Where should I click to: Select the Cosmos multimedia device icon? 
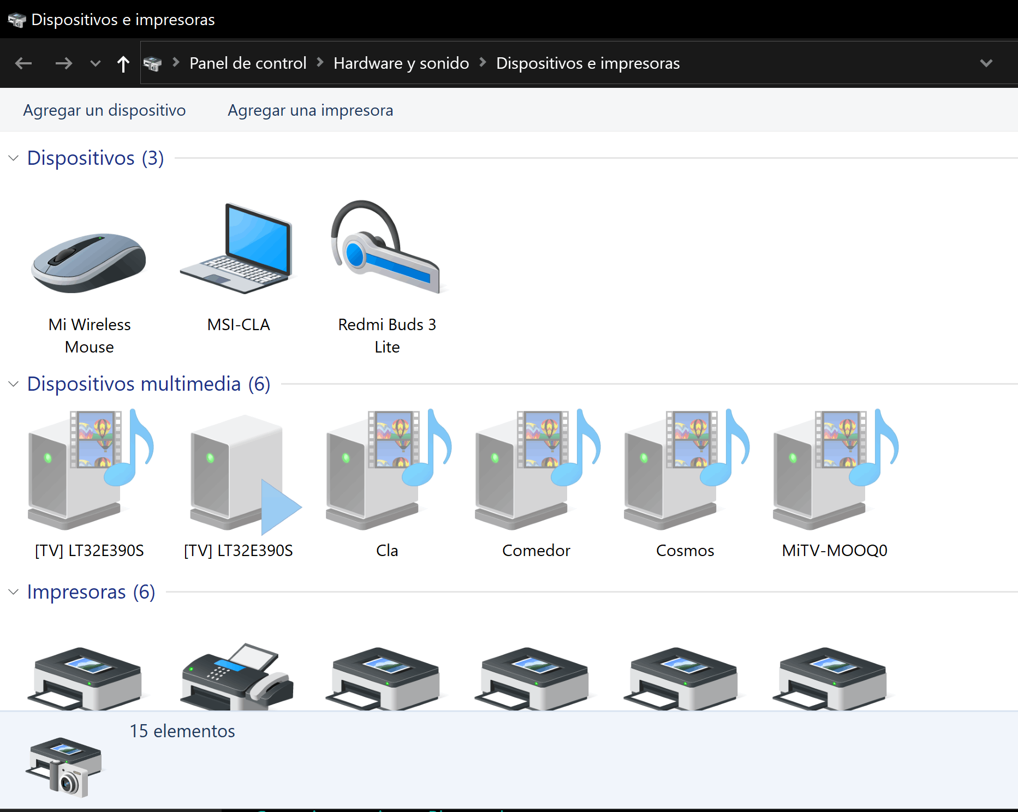(687, 469)
